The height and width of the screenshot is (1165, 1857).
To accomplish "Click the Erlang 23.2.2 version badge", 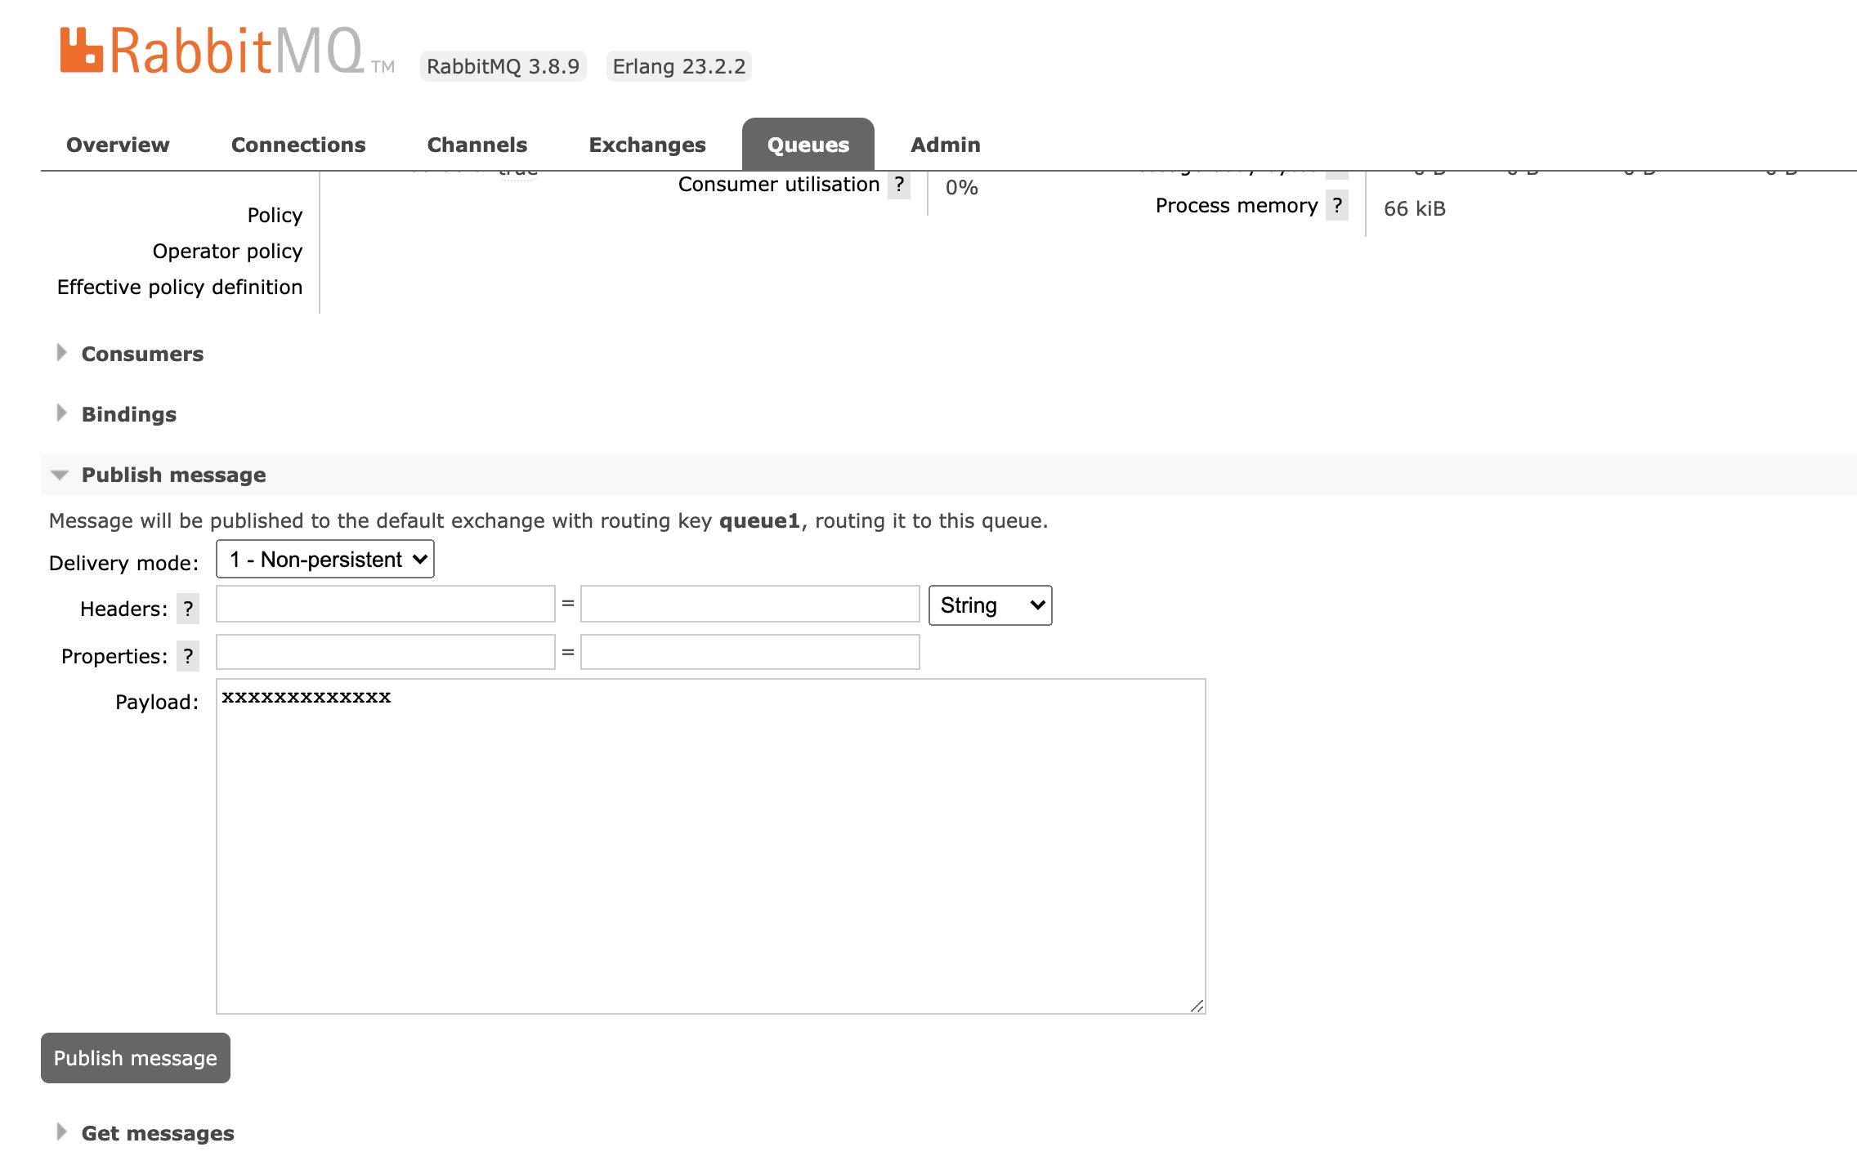I will (x=679, y=66).
